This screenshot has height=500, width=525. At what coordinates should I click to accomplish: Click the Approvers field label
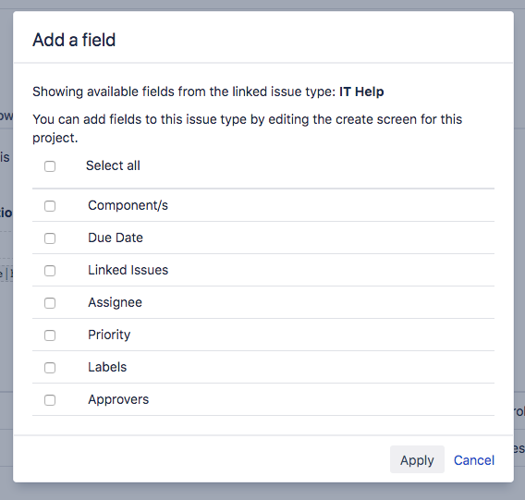pyautogui.click(x=118, y=399)
